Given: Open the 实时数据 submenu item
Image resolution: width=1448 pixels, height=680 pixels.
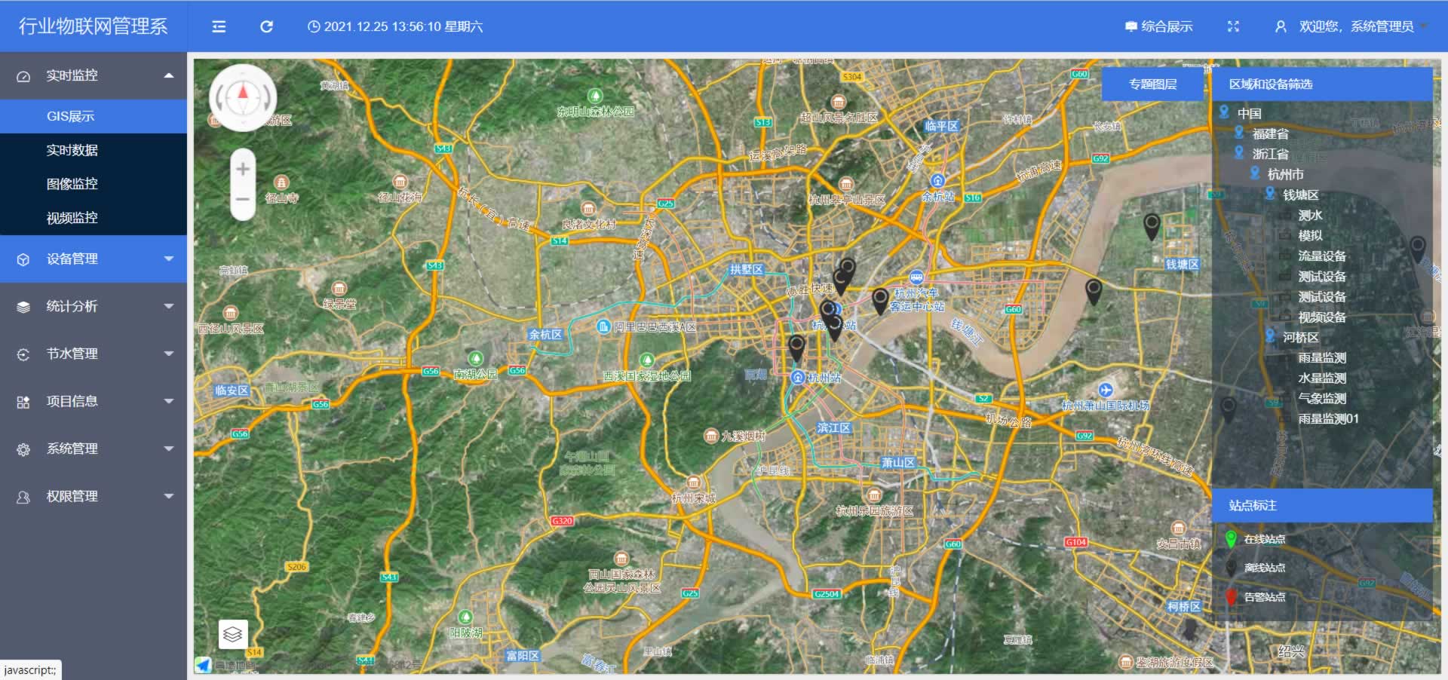Looking at the screenshot, I should [72, 150].
